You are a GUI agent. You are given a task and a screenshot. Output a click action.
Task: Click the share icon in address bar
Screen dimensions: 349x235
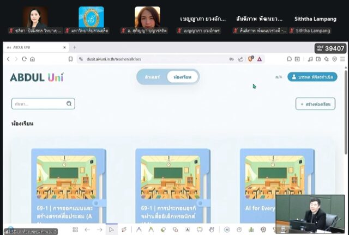240,59
